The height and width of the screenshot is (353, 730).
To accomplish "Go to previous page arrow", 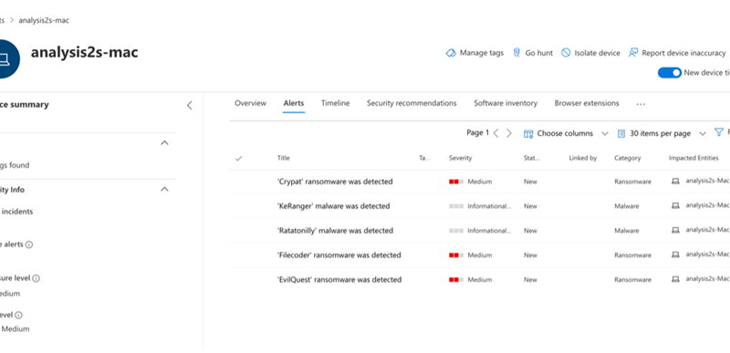I will [x=495, y=133].
